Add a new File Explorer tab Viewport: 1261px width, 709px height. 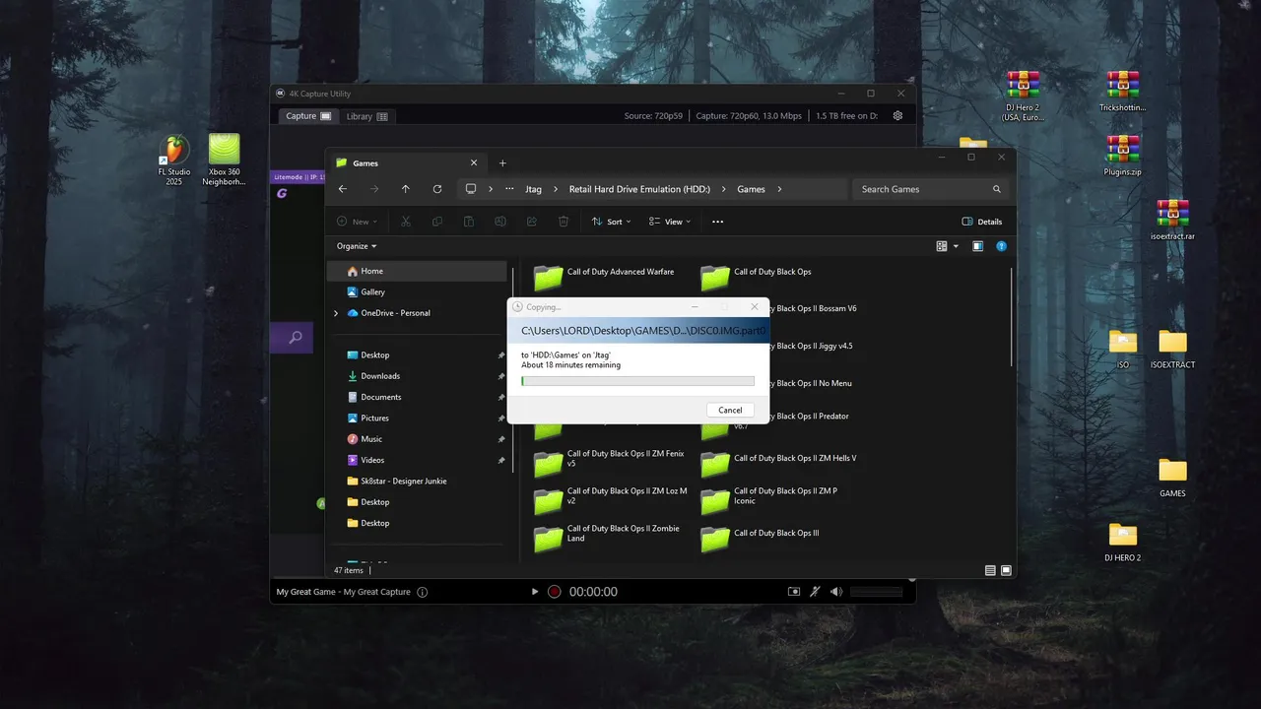point(502,163)
